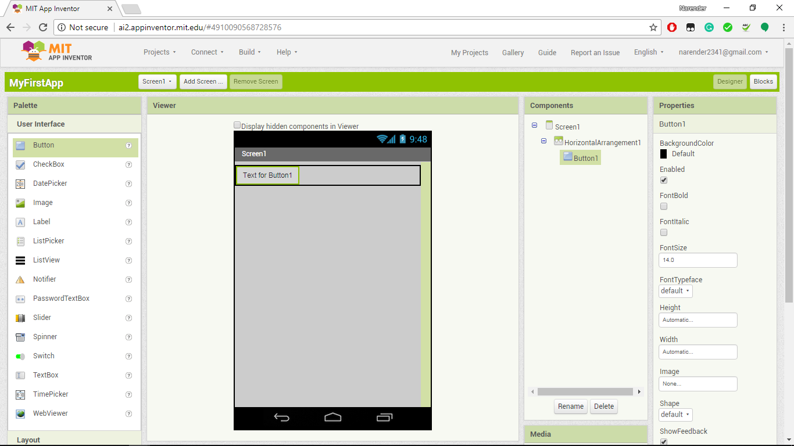The image size is (794, 446).
Task: Enable the FontBold property
Action: click(x=664, y=206)
